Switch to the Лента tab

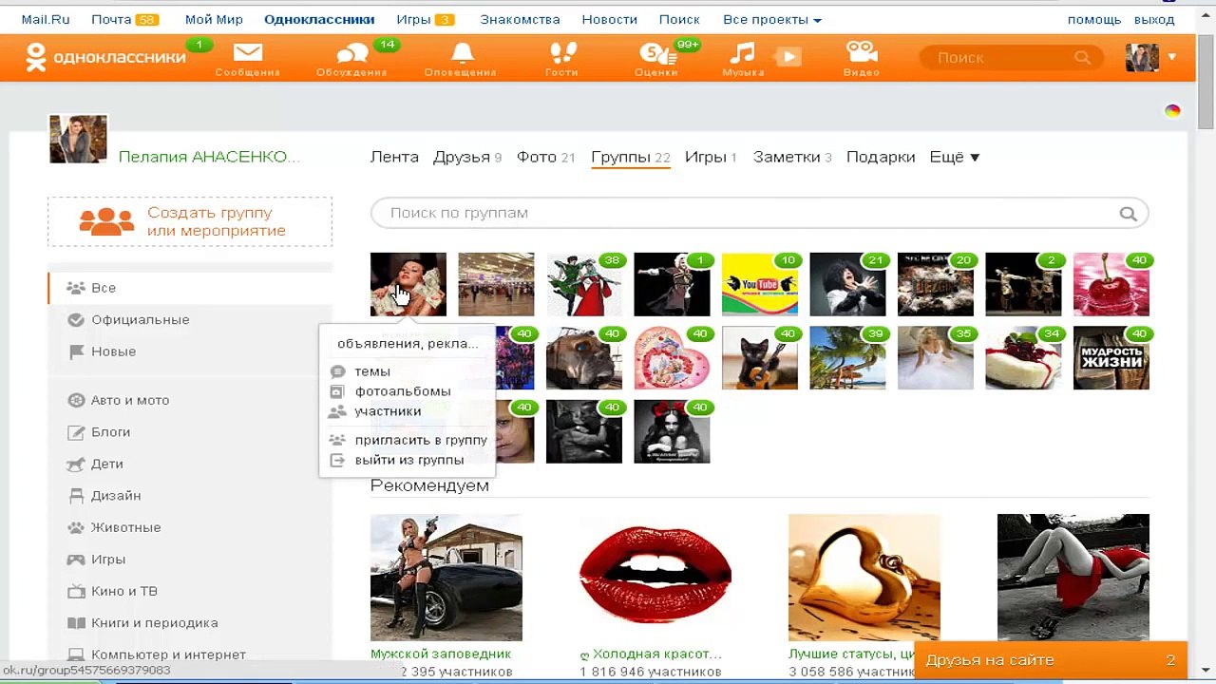(x=394, y=157)
